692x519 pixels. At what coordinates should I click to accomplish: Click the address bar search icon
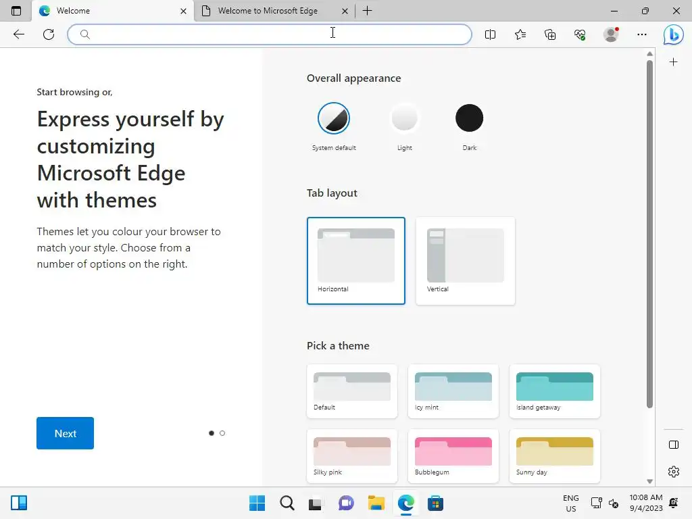84,34
